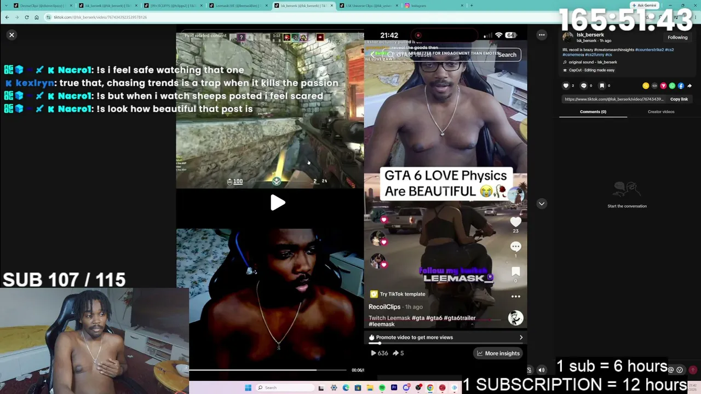Like the video with the heart icon
Viewport: 701px width, 394px height.
tap(566, 86)
